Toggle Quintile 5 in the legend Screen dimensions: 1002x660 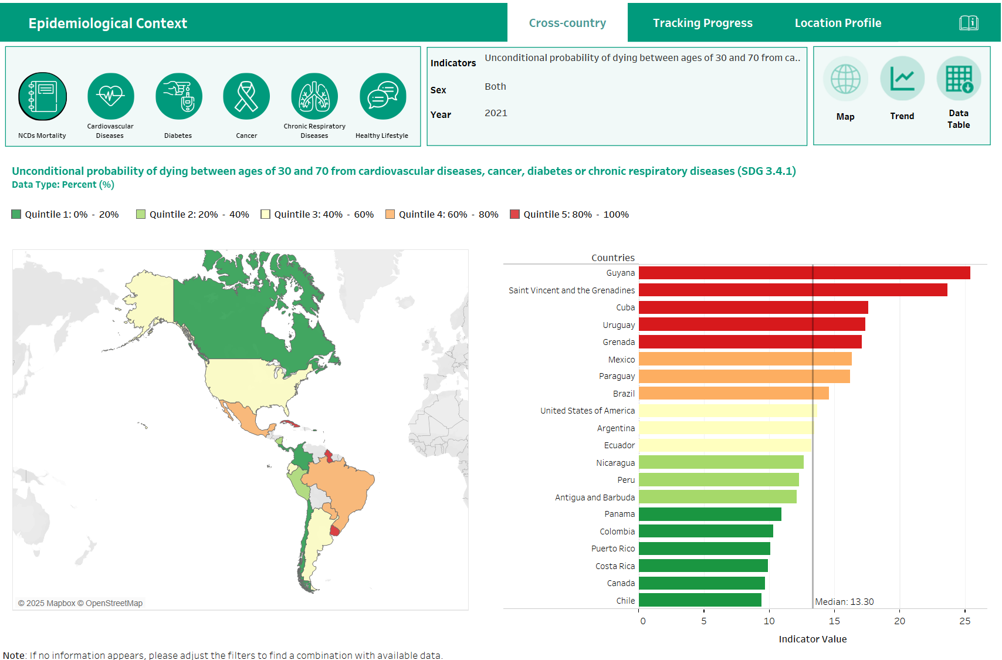click(516, 214)
